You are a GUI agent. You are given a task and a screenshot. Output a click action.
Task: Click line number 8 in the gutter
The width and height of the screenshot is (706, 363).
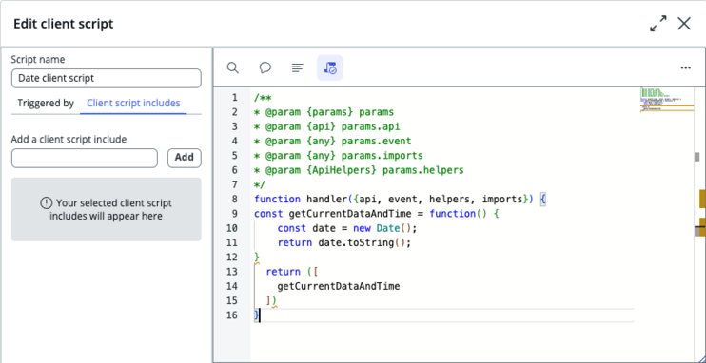click(234, 199)
